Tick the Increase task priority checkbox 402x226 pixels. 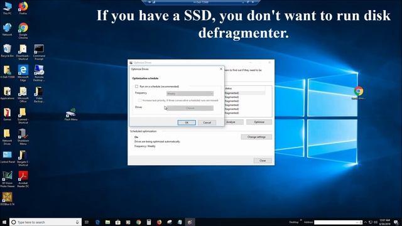pos(139,100)
